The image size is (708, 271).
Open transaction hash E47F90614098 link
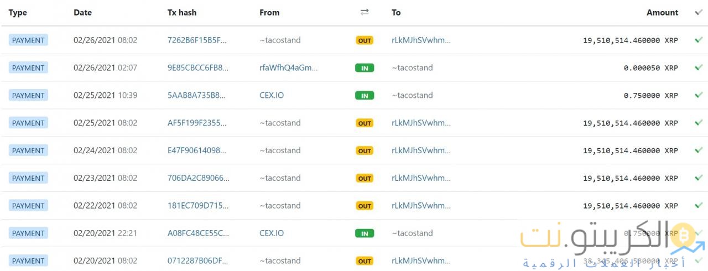click(197, 150)
